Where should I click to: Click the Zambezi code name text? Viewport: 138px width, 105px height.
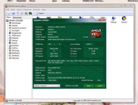(x=51, y=29)
